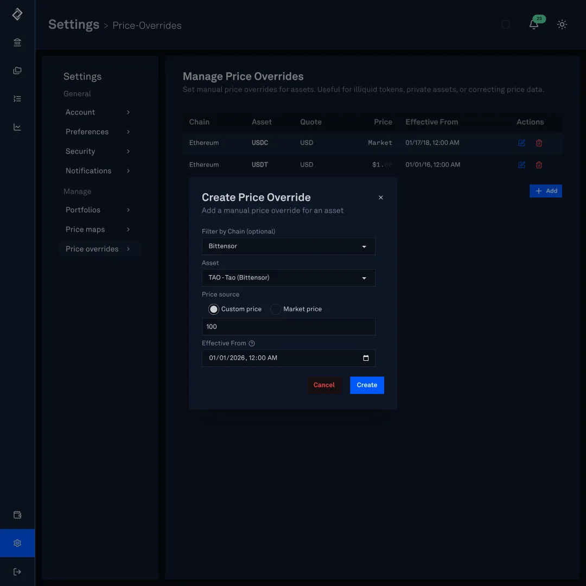Edit the USDC price override

tap(521, 143)
